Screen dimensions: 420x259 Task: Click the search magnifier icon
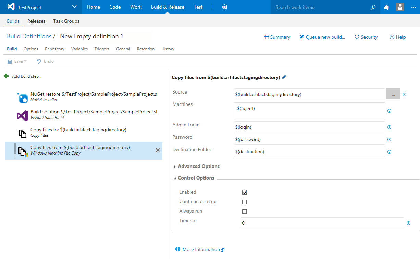[373, 7]
